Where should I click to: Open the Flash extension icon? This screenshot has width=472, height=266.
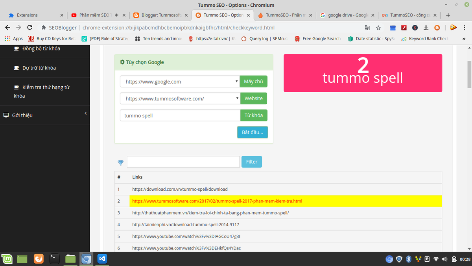click(x=404, y=28)
